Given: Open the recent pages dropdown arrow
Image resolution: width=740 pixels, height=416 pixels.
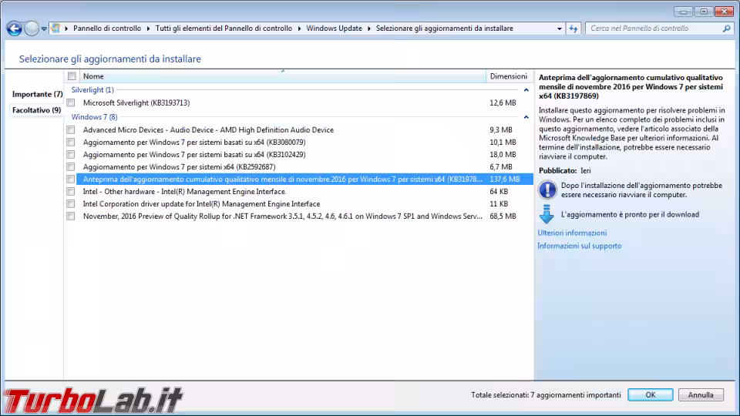Looking at the screenshot, I should click(44, 29).
